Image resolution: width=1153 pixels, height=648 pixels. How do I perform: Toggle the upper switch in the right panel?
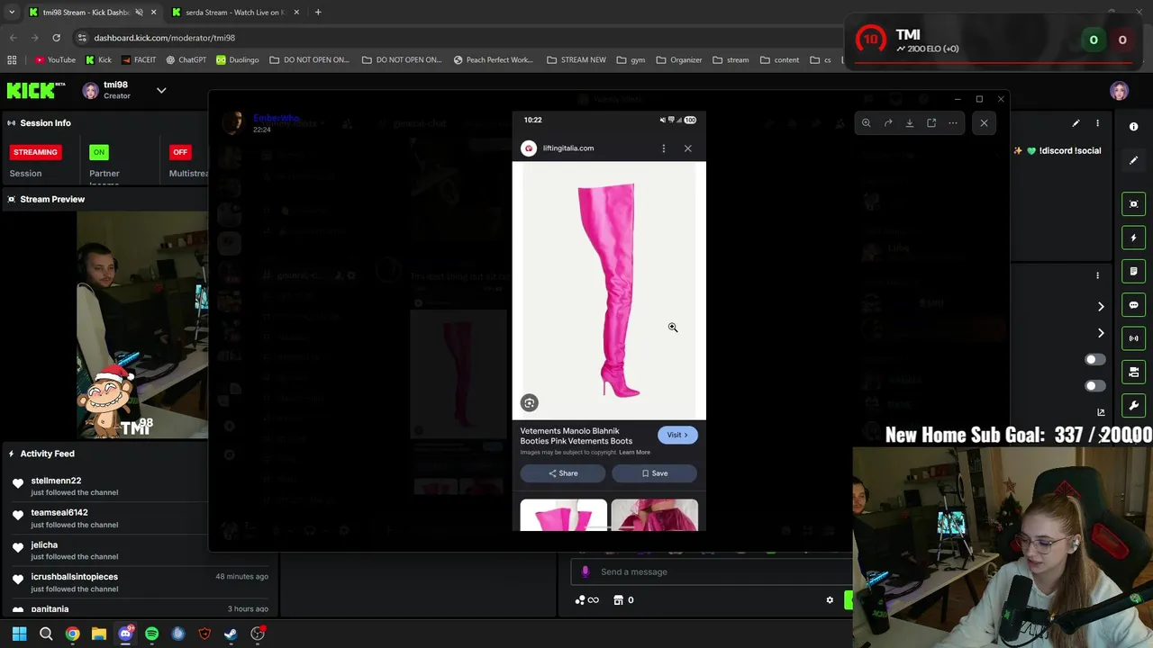coord(1094,360)
